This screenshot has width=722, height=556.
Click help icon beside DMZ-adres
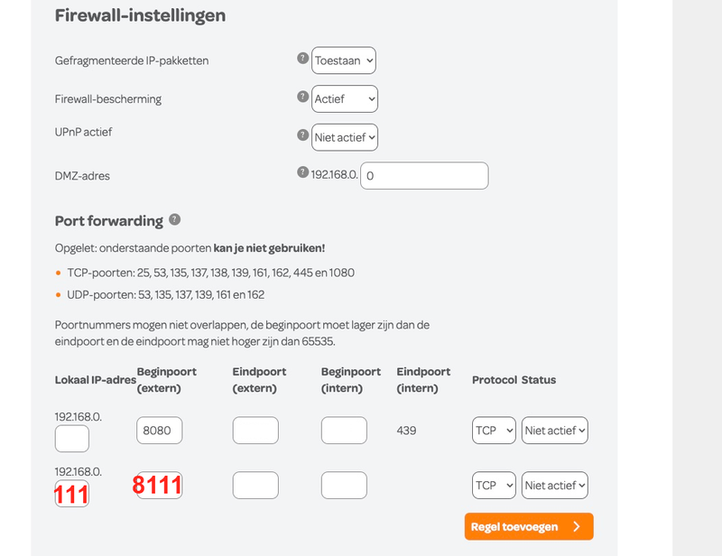coord(303,172)
